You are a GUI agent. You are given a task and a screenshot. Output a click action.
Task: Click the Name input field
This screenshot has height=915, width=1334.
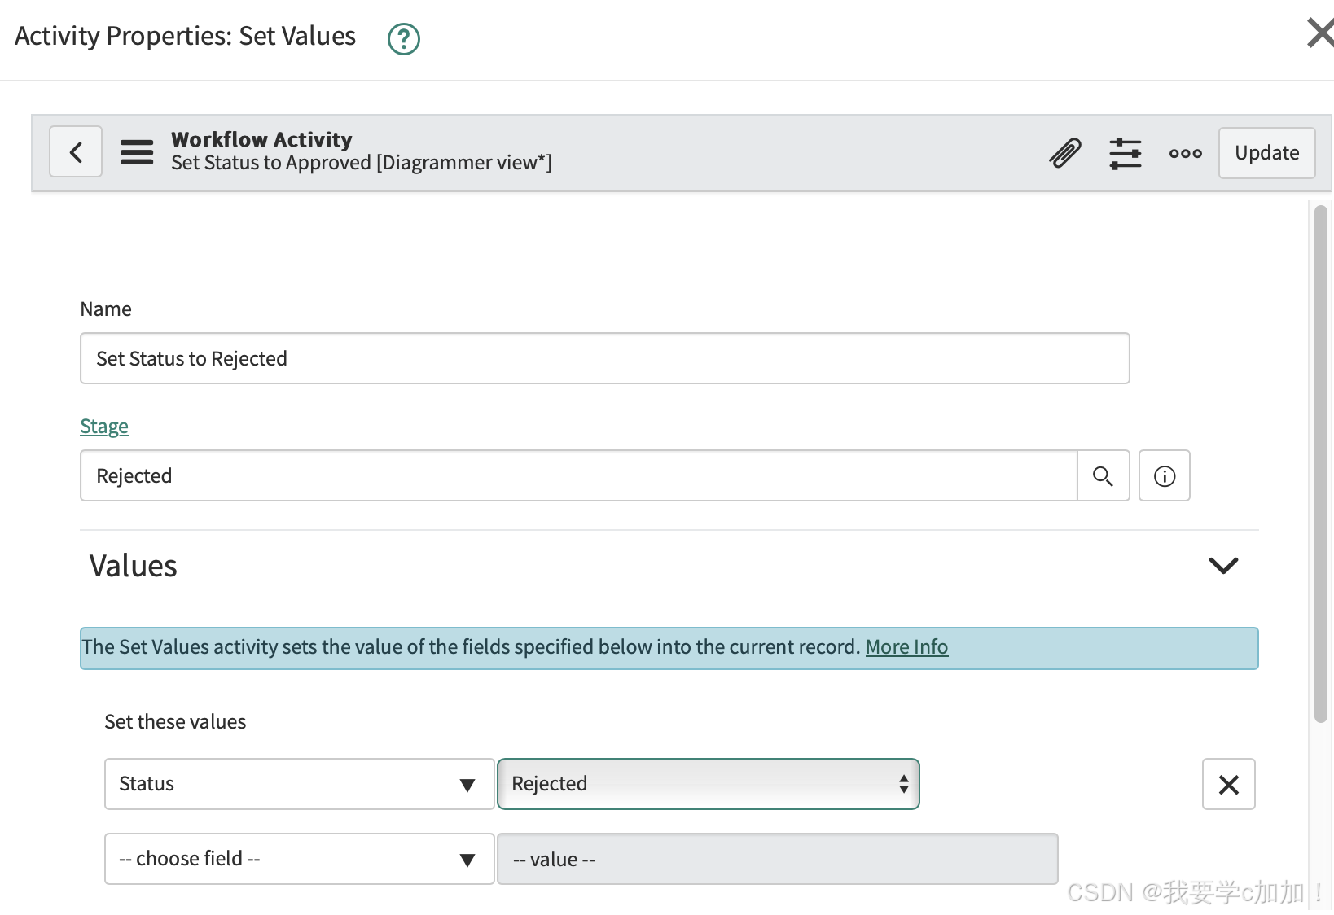[x=604, y=359]
